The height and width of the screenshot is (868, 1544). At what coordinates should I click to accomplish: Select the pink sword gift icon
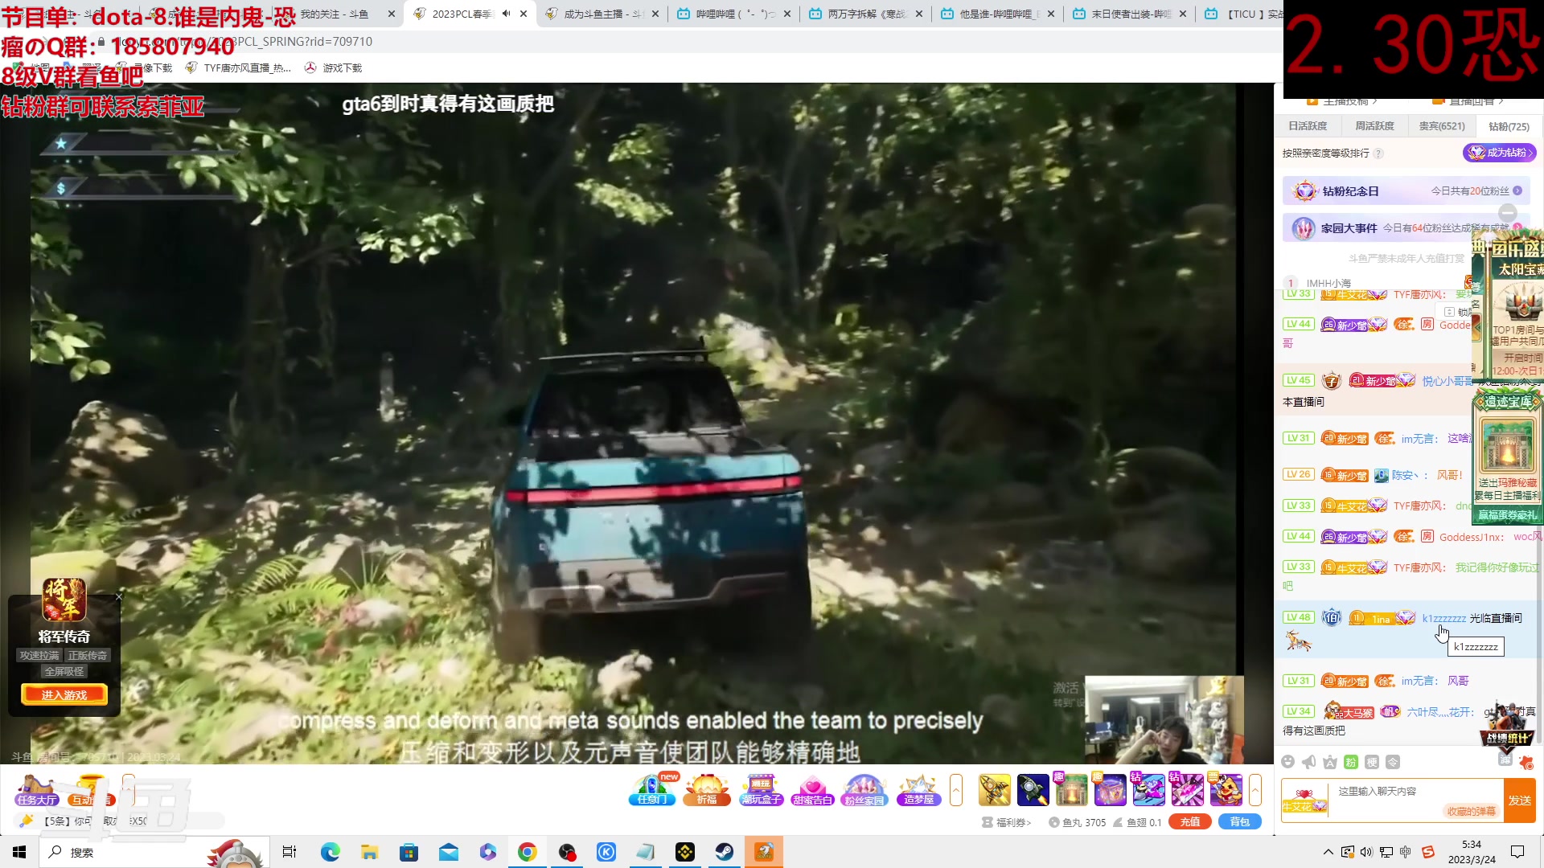[x=1188, y=789]
